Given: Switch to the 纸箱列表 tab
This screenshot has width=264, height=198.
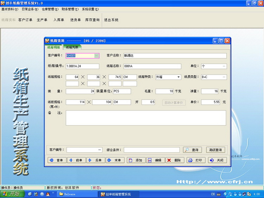Looking at the screenshot, I should click(72, 47).
